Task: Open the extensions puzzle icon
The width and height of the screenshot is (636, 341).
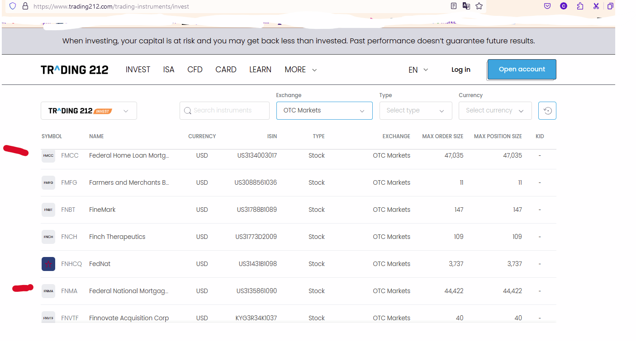Action: click(580, 6)
